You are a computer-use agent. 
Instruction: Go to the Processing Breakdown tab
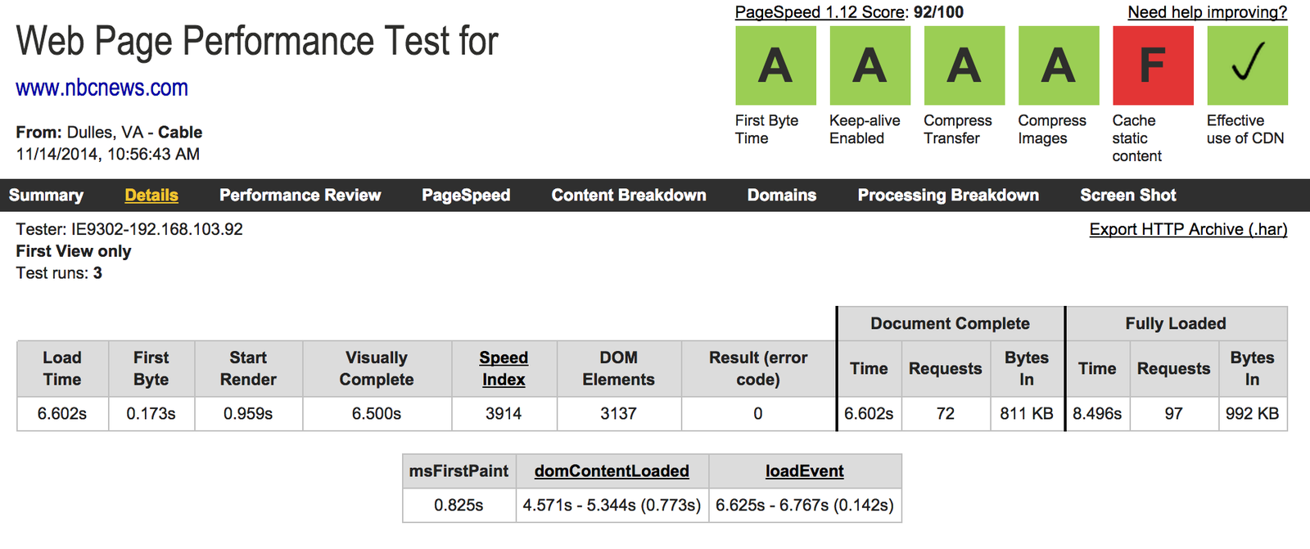pyautogui.click(x=948, y=195)
